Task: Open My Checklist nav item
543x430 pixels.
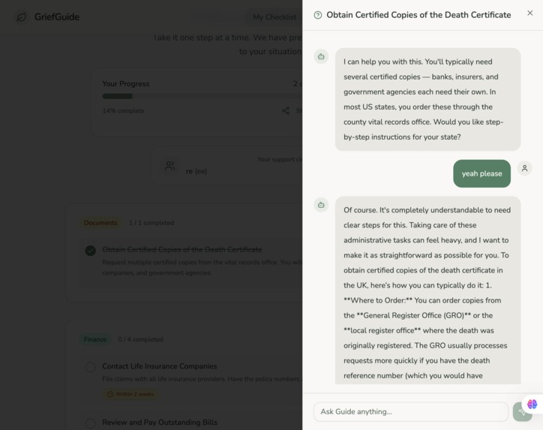Action: [x=274, y=17]
